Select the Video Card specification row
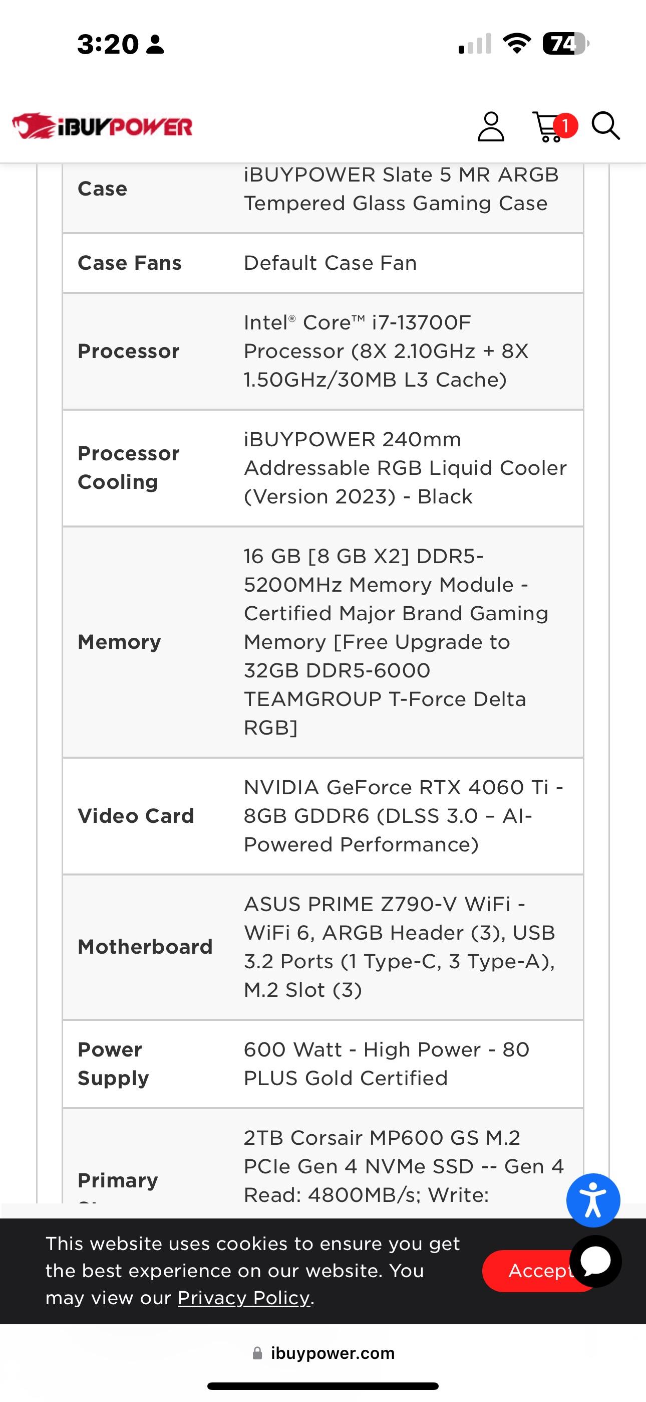The width and height of the screenshot is (646, 1402). coord(323,815)
